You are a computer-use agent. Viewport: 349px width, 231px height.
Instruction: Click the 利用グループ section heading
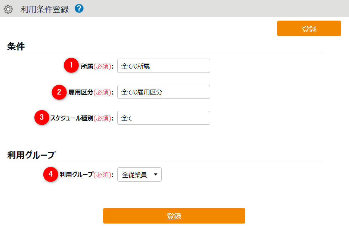pos(31,155)
